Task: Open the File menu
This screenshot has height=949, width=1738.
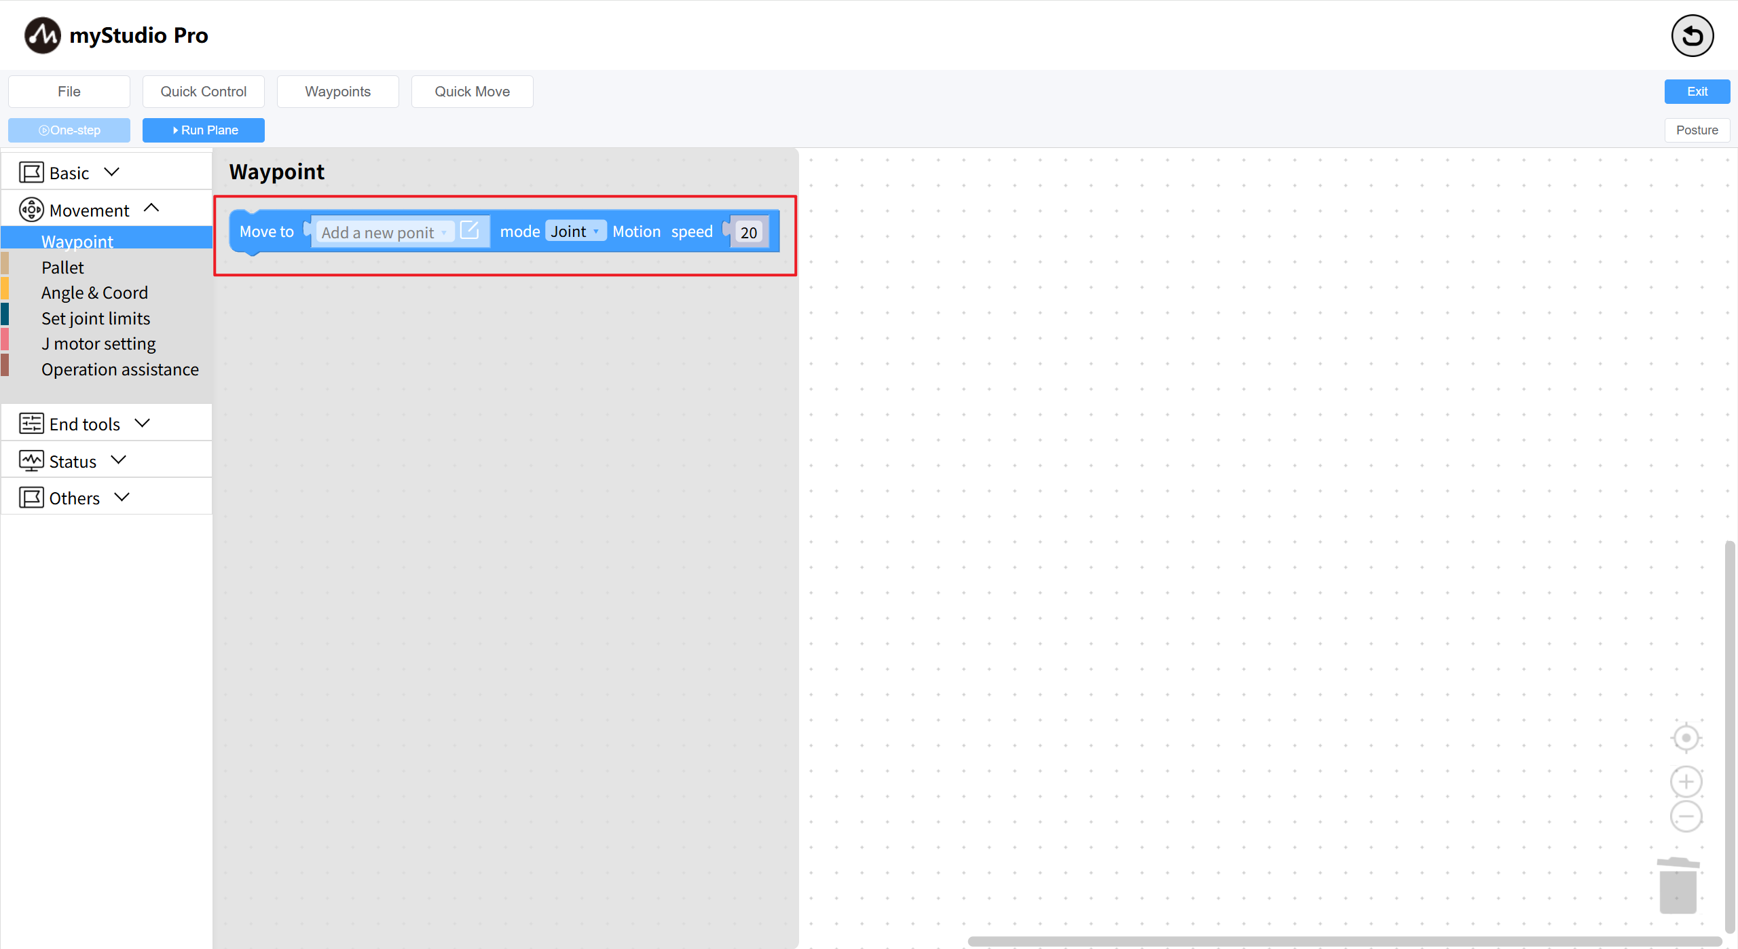Action: [69, 92]
